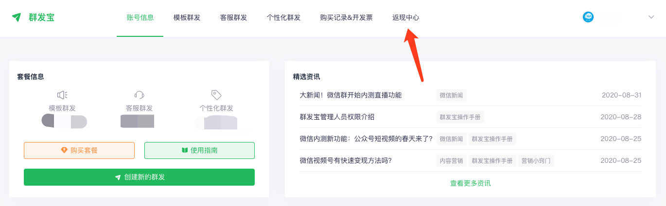The height and width of the screenshot is (206, 666).
Task: Open article 大新闻！微信群开始内测直播功能
Action: pyautogui.click(x=351, y=95)
